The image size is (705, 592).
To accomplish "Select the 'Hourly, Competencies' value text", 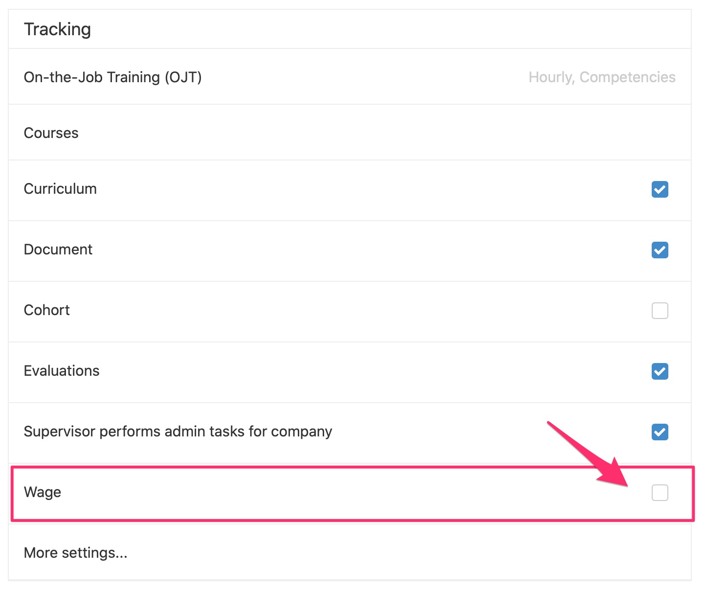I will click(x=602, y=77).
